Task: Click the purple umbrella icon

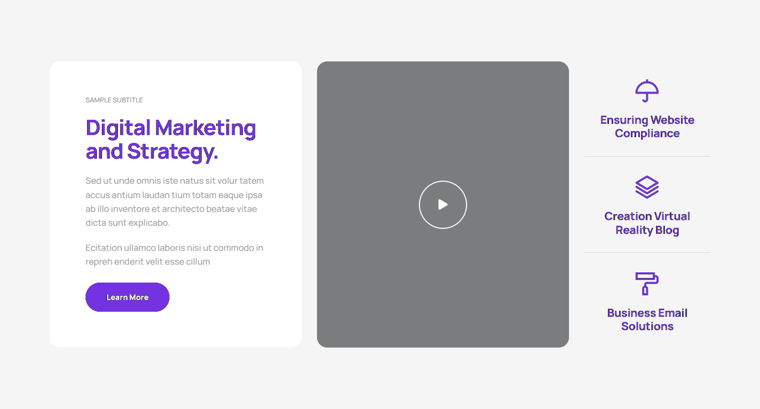Action: click(x=647, y=91)
